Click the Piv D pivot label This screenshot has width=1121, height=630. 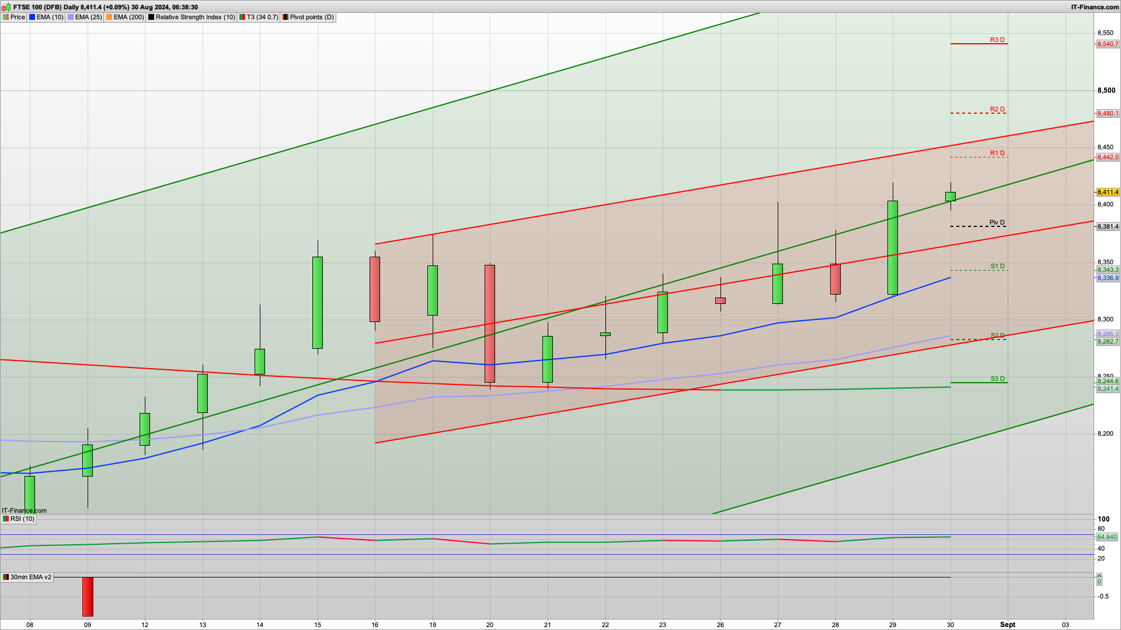(997, 222)
